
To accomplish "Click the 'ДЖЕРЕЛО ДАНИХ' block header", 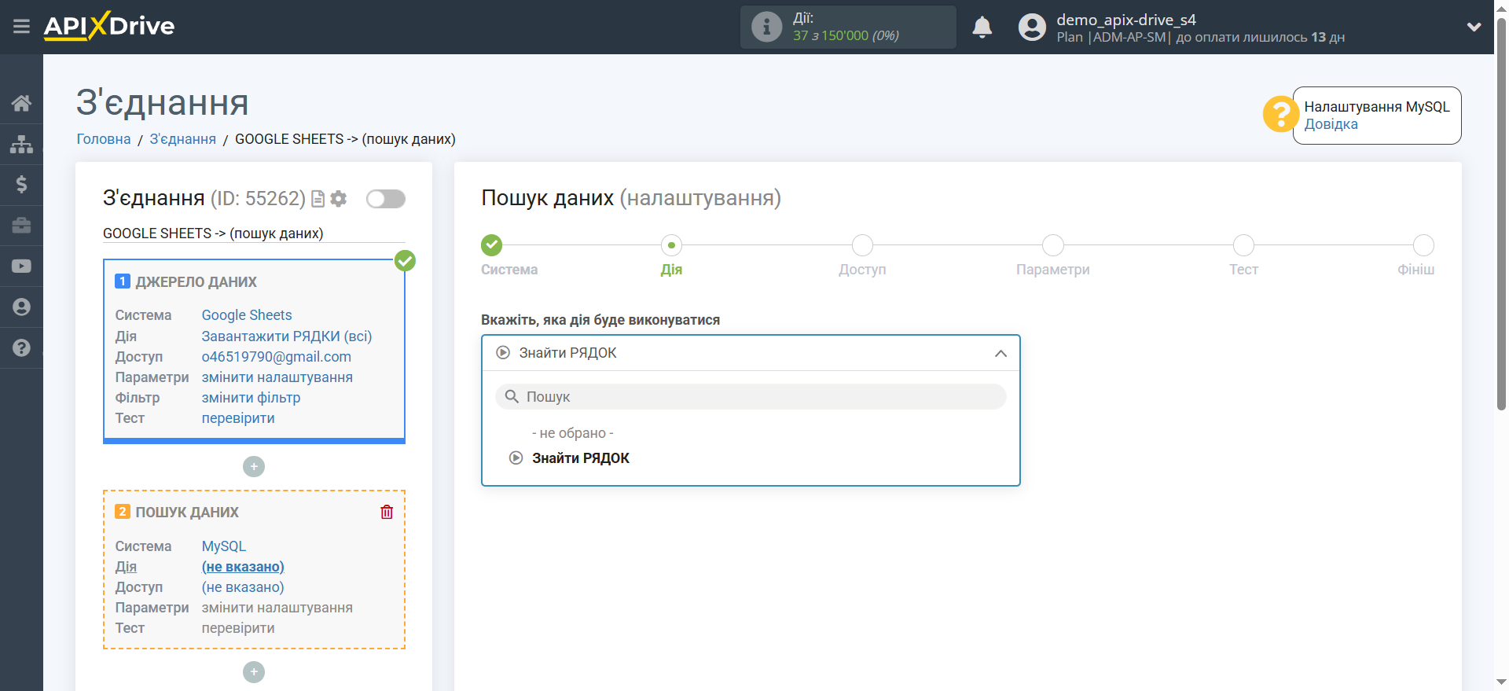I will pyautogui.click(x=196, y=282).
